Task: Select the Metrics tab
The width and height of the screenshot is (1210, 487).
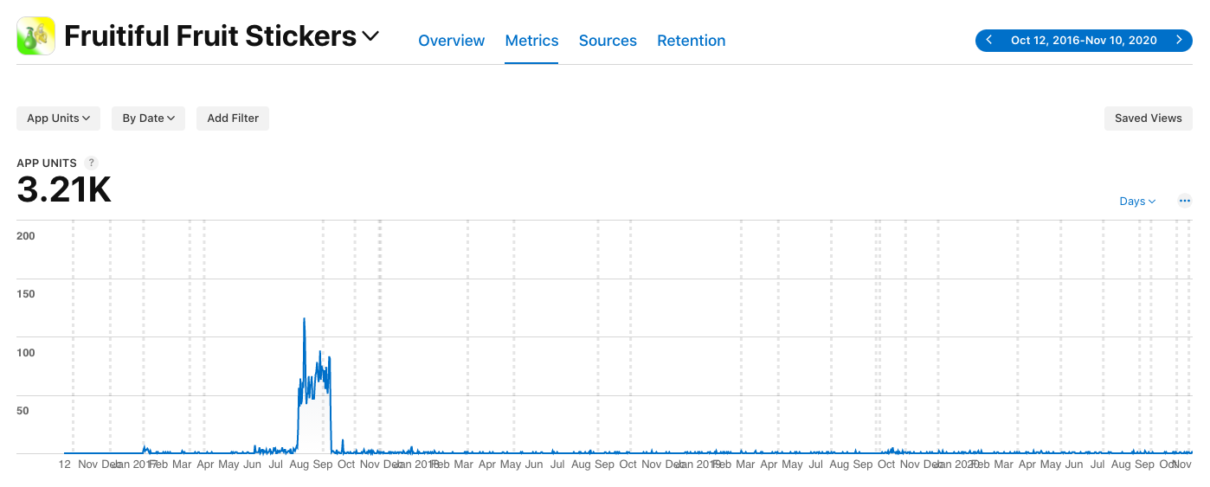Action: [x=531, y=41]
